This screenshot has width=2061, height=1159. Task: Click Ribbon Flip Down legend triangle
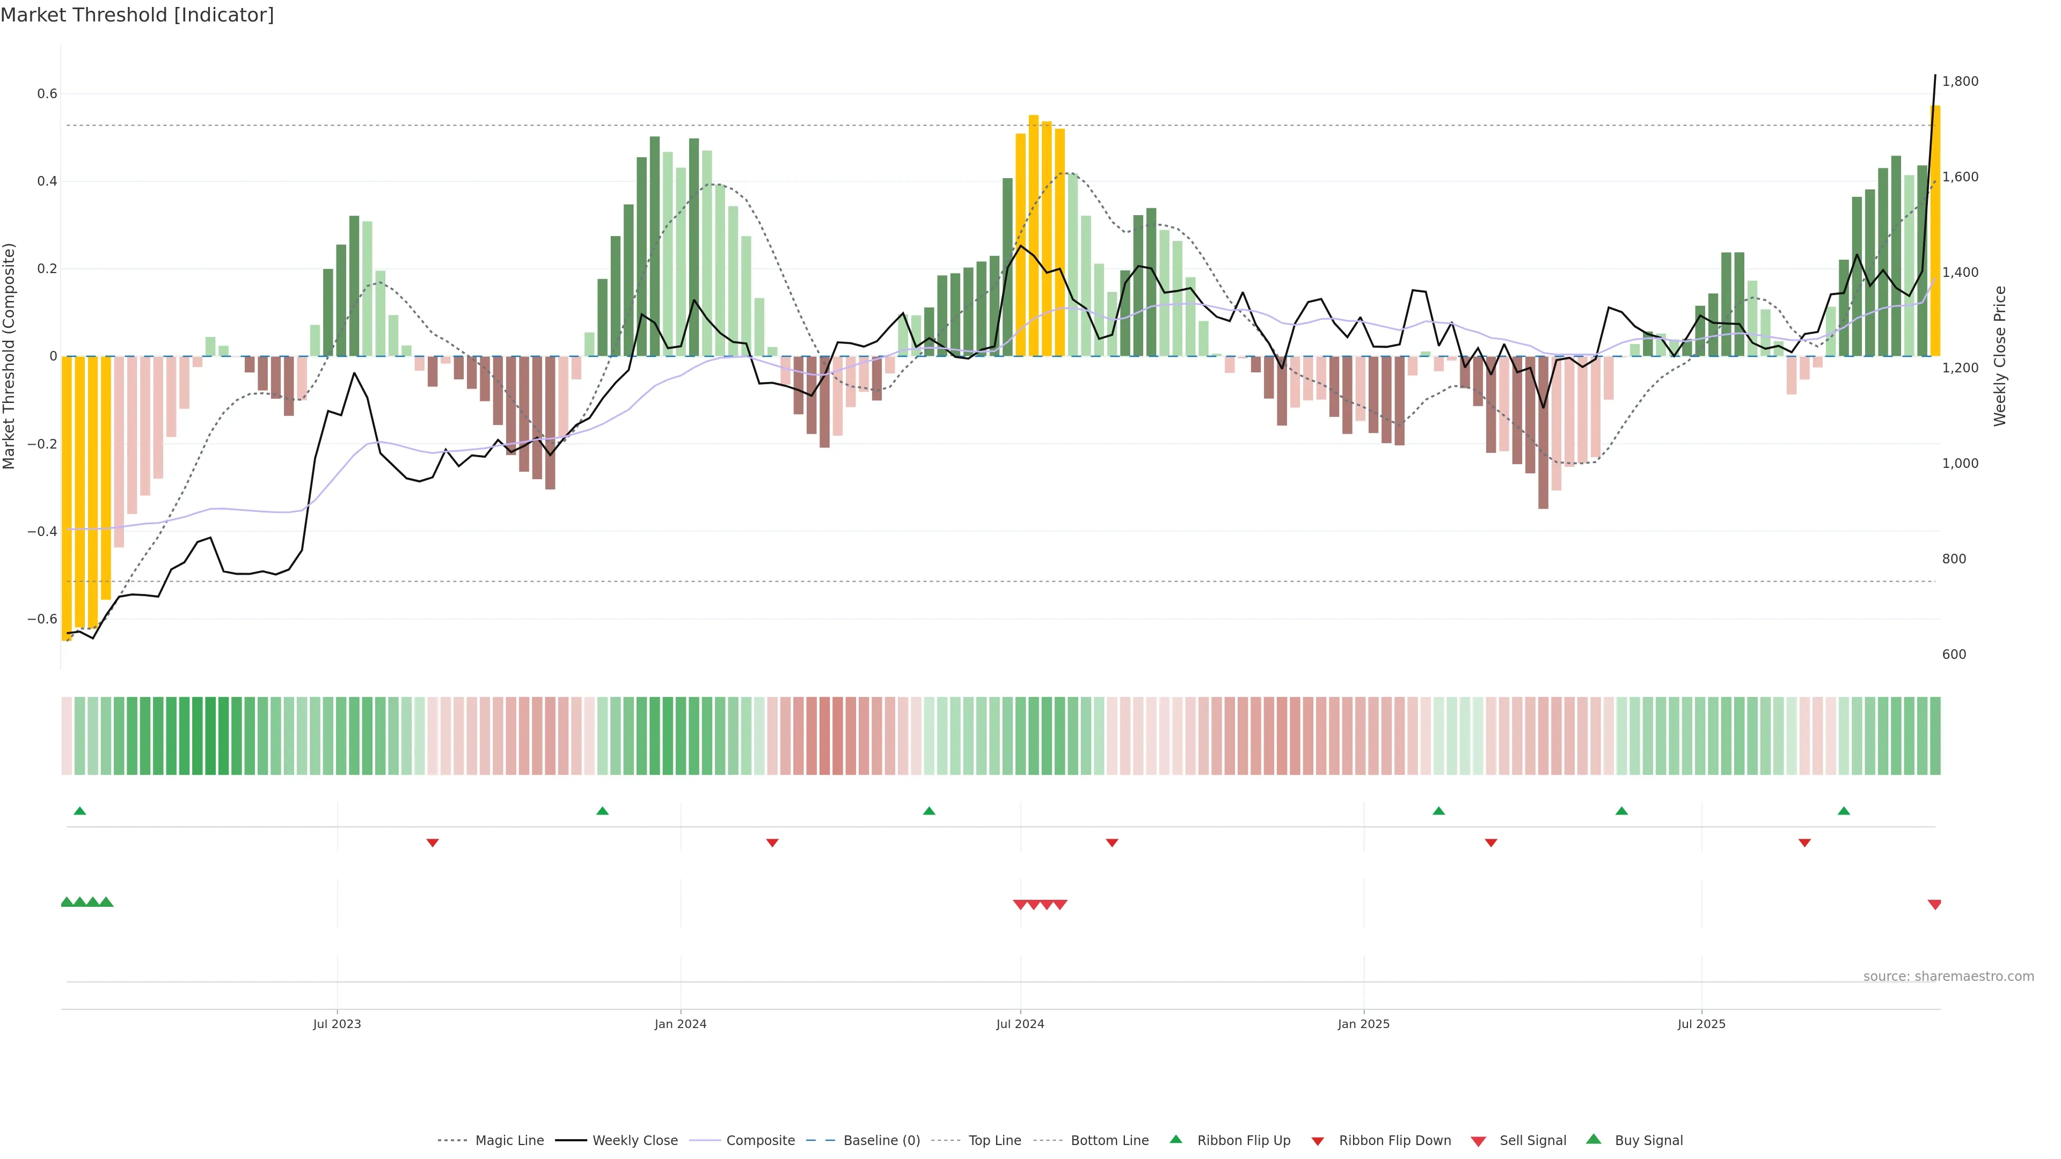pos(1318,1141)
